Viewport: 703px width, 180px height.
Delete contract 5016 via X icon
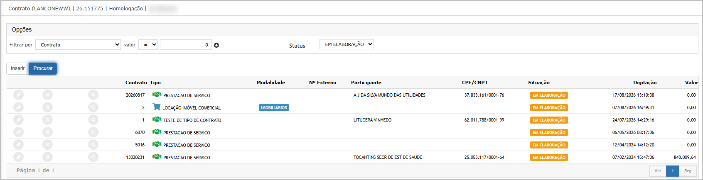pos(47,145)
